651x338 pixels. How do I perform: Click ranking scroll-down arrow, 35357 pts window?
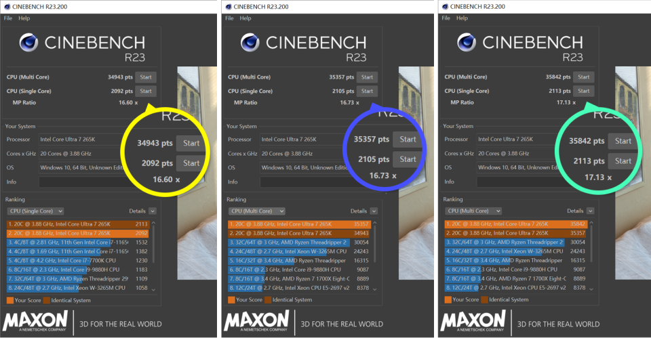pos(374,289)
